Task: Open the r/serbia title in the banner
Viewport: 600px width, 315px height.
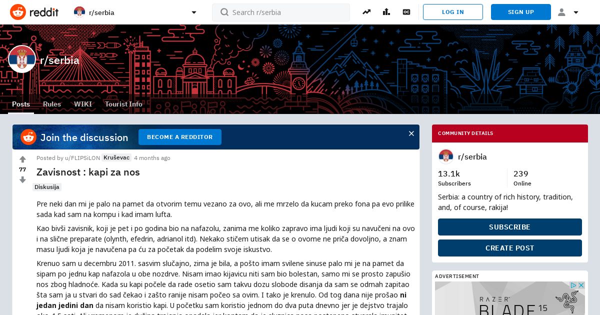Action: (x=59, y=60)
